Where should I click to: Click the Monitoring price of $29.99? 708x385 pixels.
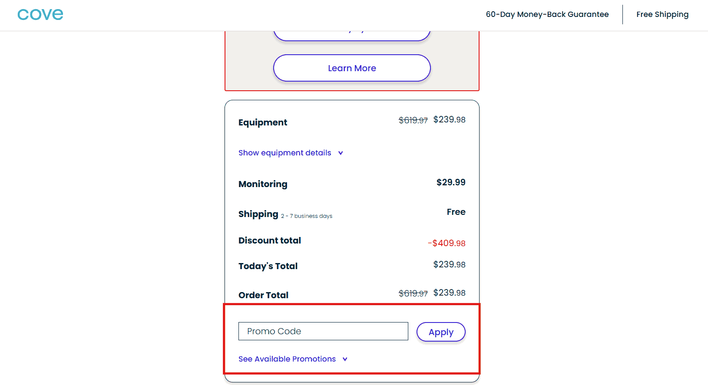(x=450, y=182)
